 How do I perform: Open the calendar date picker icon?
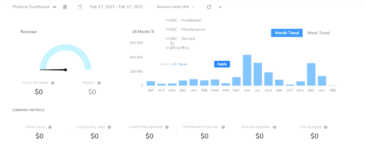tap(80, 7)
